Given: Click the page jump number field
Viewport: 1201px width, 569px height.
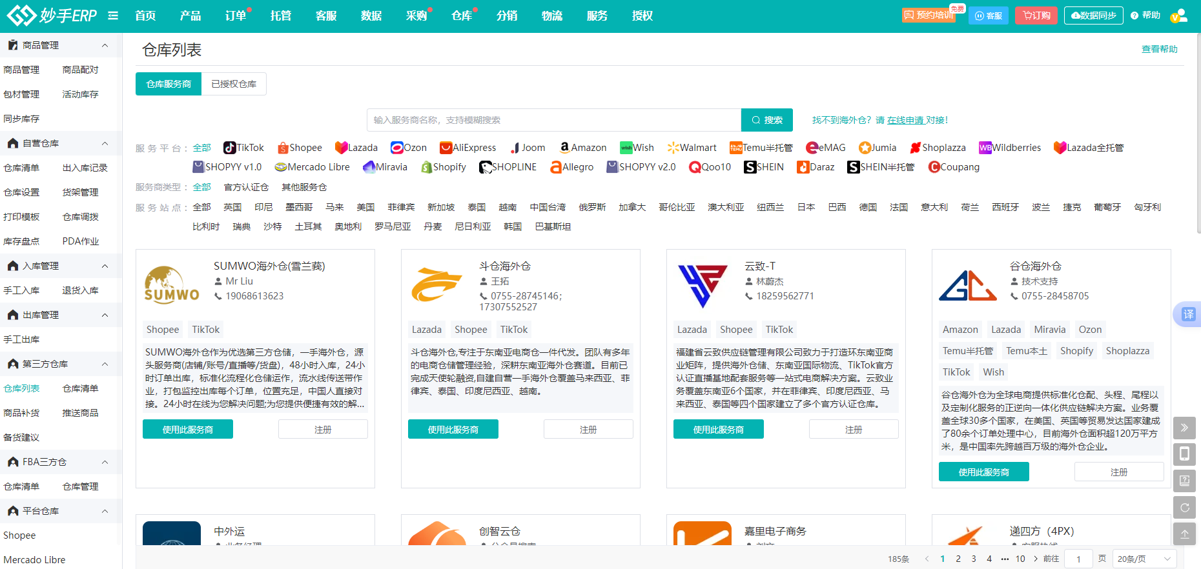Looking at the screenshot, I should coord(1078,559).
